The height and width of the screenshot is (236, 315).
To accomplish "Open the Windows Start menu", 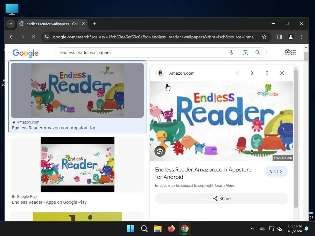I will (130, 229).
